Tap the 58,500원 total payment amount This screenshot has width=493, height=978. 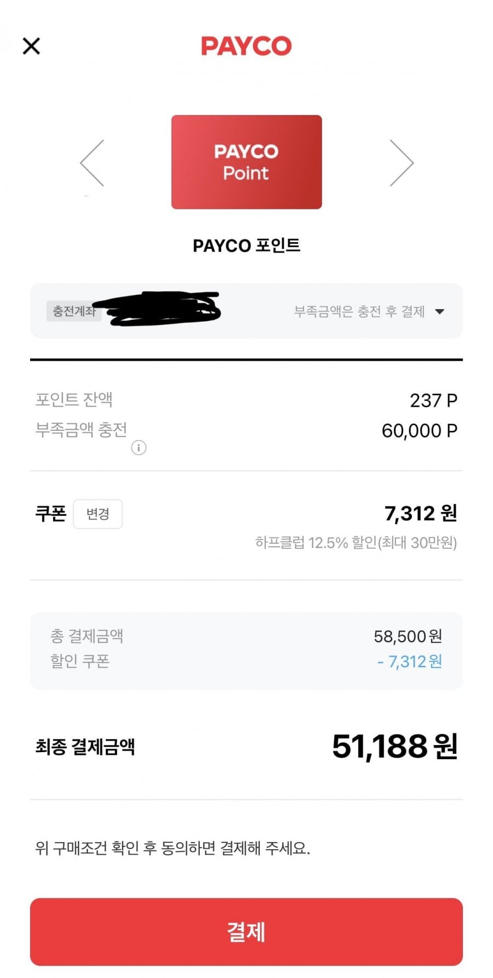408,636
